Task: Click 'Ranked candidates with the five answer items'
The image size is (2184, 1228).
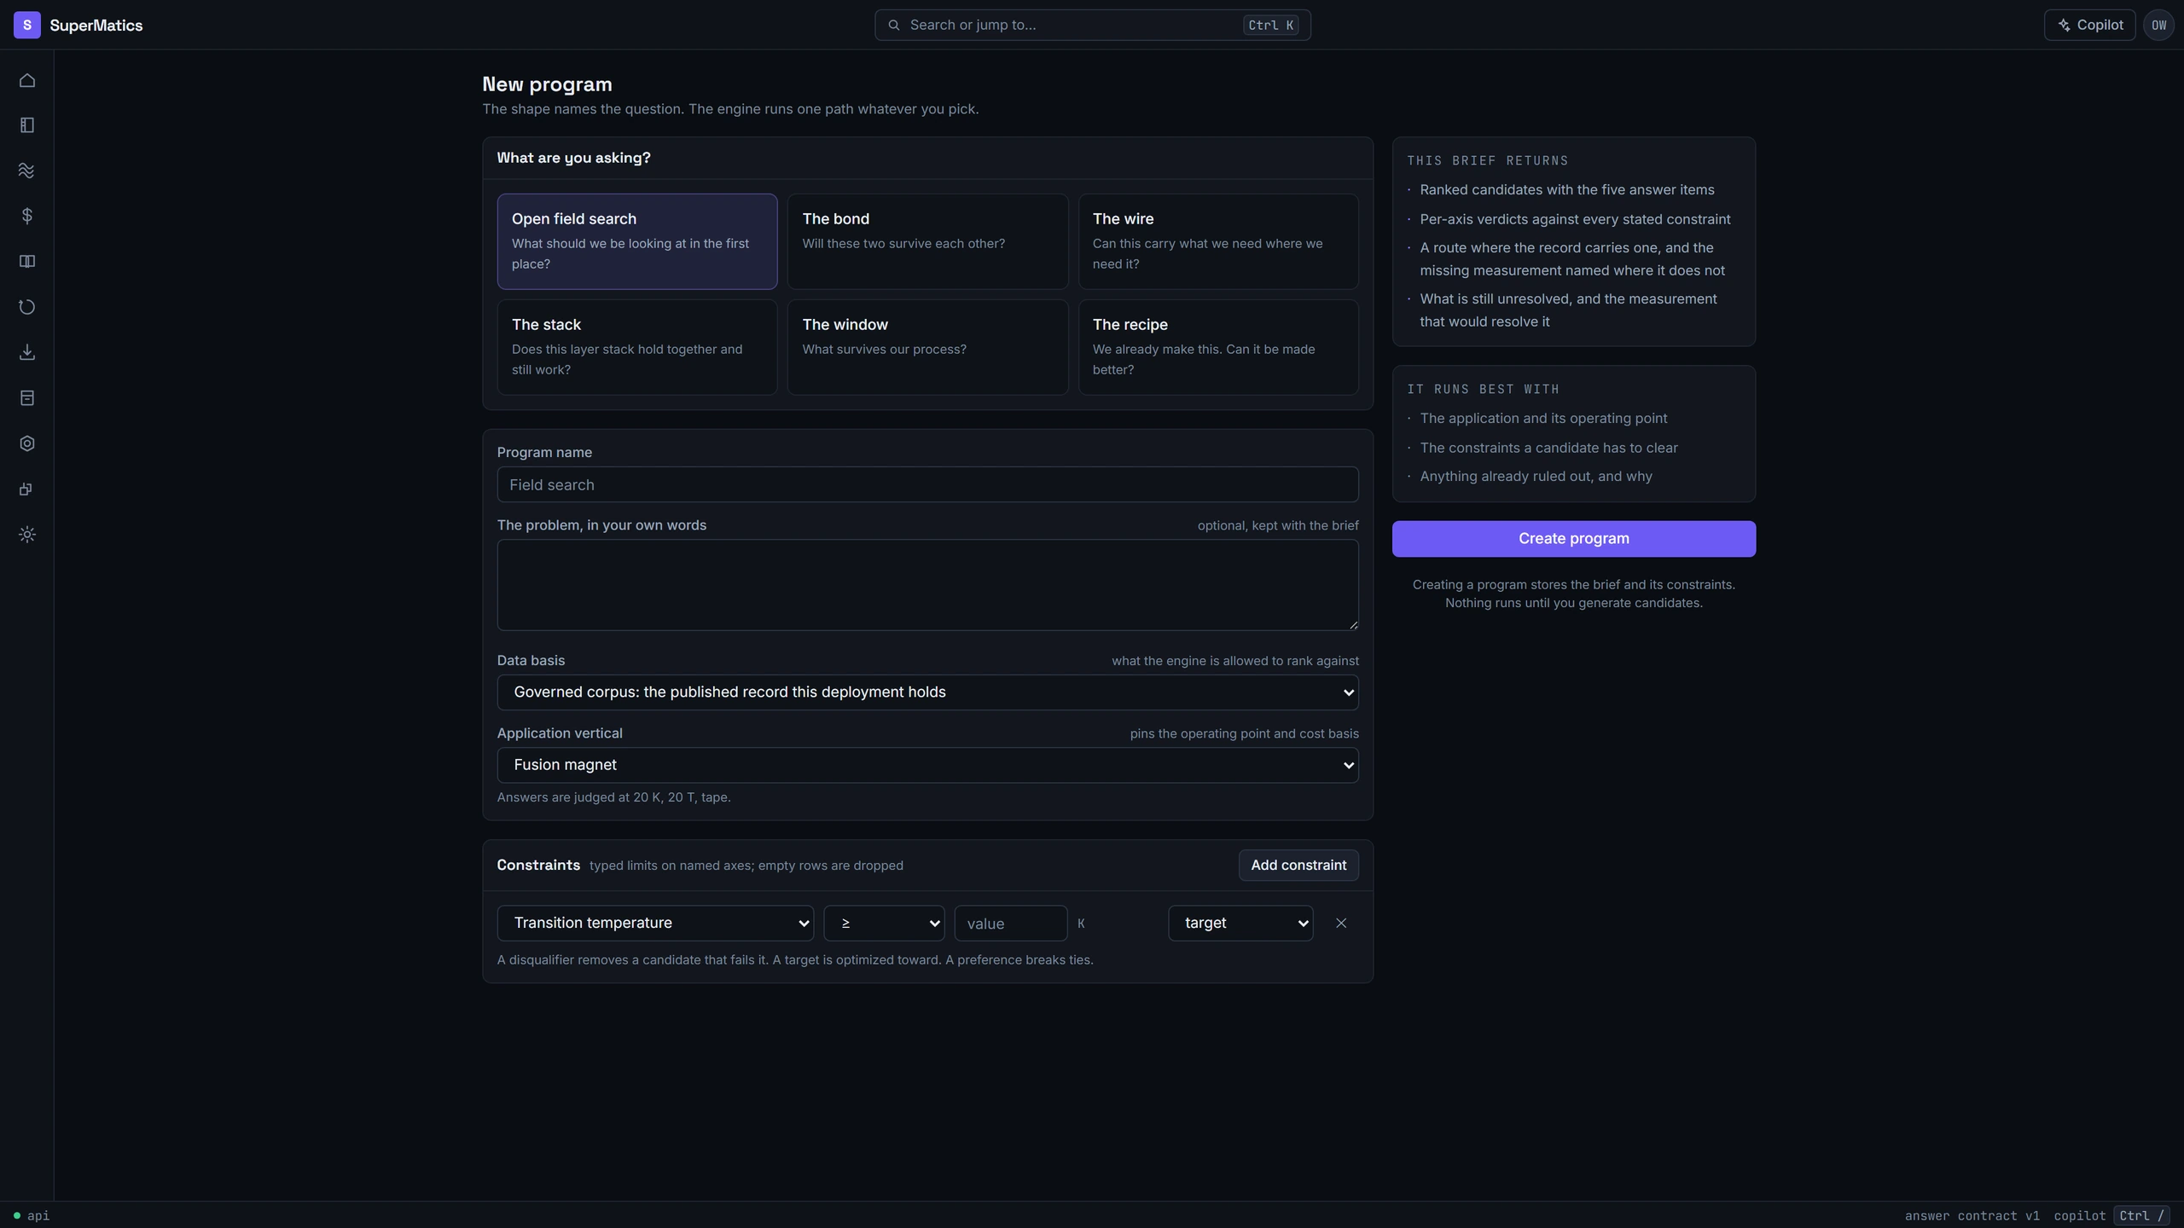Action: click(x=1566, y=189)
